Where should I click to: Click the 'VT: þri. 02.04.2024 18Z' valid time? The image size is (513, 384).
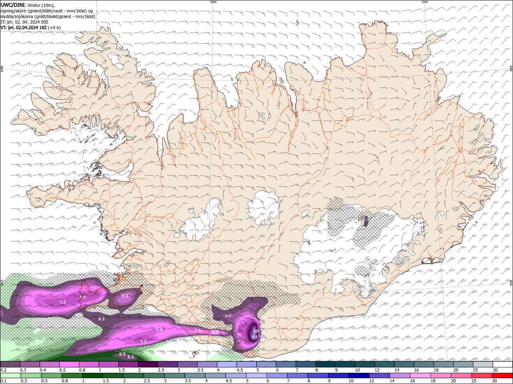[x=24, y=28]
